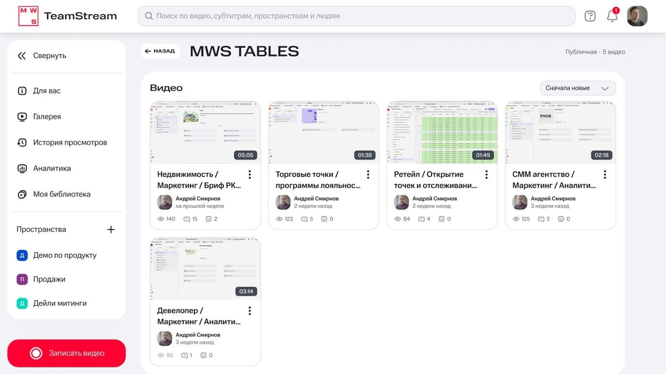The height and width of the screenshot is (374, 666).
Task: Click the search field at the top
Action: [356, 16]
